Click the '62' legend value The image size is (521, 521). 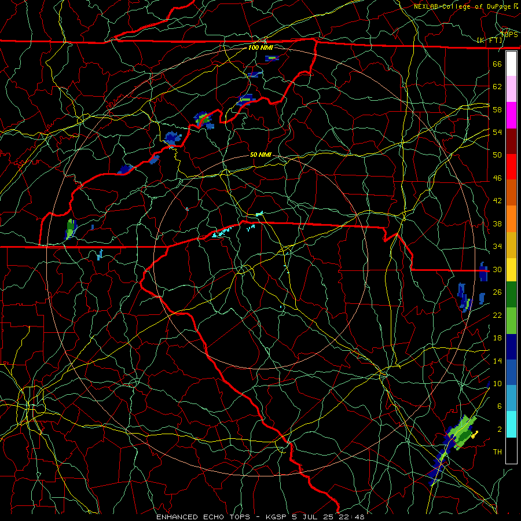click(497, 87)
